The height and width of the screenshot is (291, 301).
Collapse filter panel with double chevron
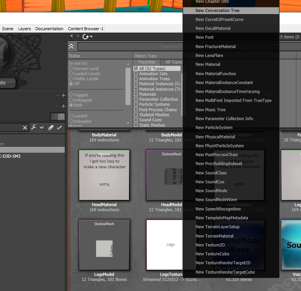coord(71,46)
